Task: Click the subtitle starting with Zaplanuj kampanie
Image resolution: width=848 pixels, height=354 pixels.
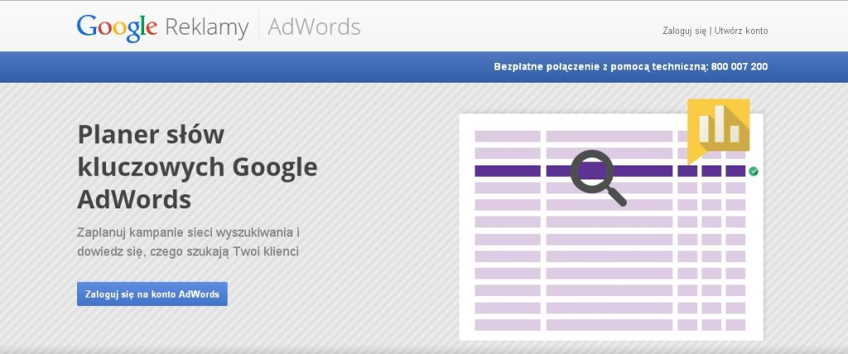Action: (x=188, y=242)
